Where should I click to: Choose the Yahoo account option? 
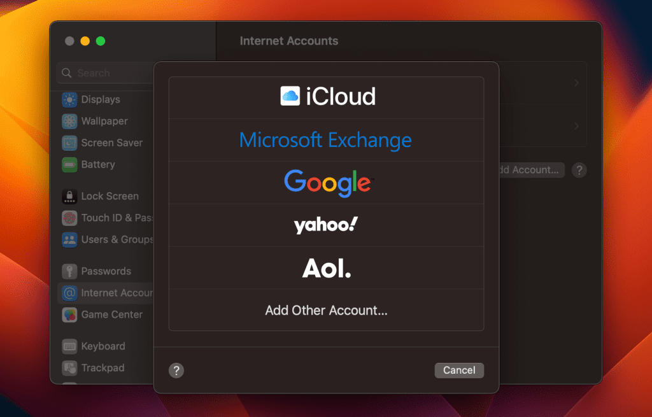pyautogui.click(x=326, y=225)
